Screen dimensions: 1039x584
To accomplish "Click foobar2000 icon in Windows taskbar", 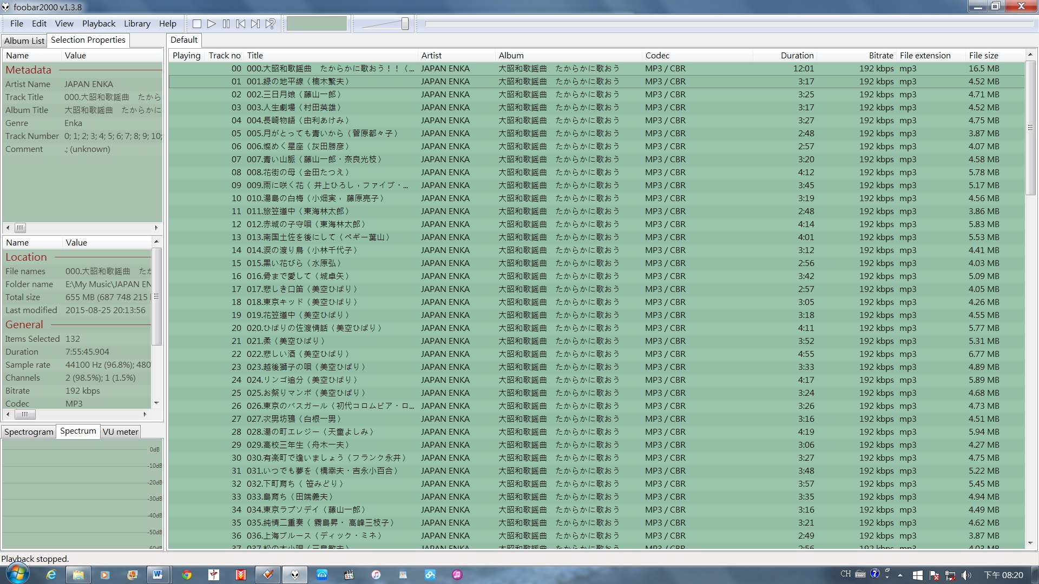I will coord(294,574).
